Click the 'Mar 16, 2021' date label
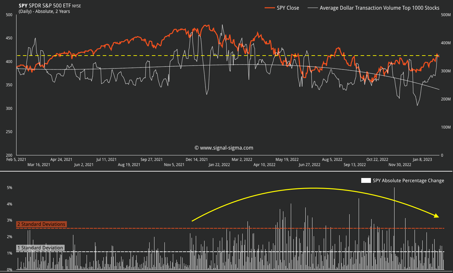The image size is (453, 273). [39, 165]
